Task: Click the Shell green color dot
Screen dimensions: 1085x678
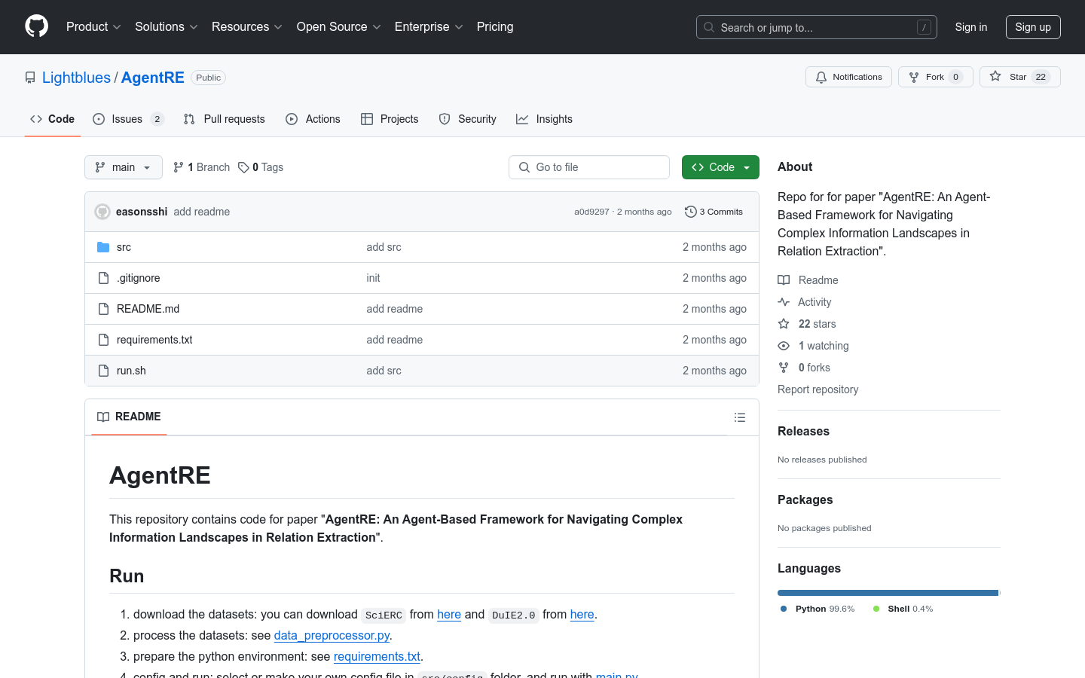Action: [x=876, y=609]
